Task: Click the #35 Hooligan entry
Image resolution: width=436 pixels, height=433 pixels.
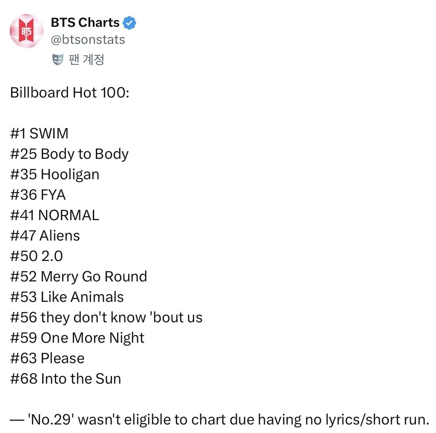Action: pos(54,174)
